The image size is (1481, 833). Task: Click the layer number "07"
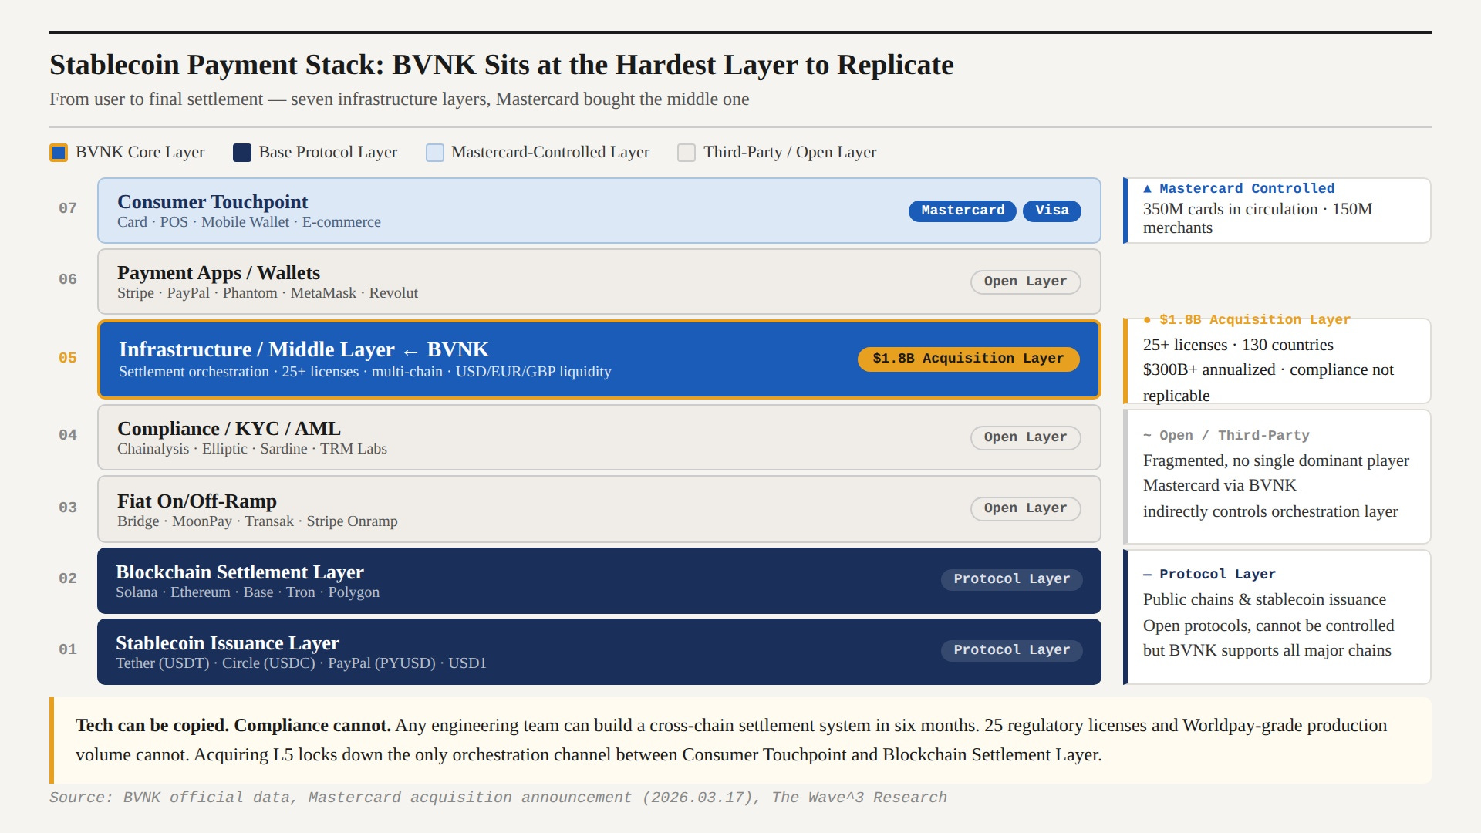(68, 208)
